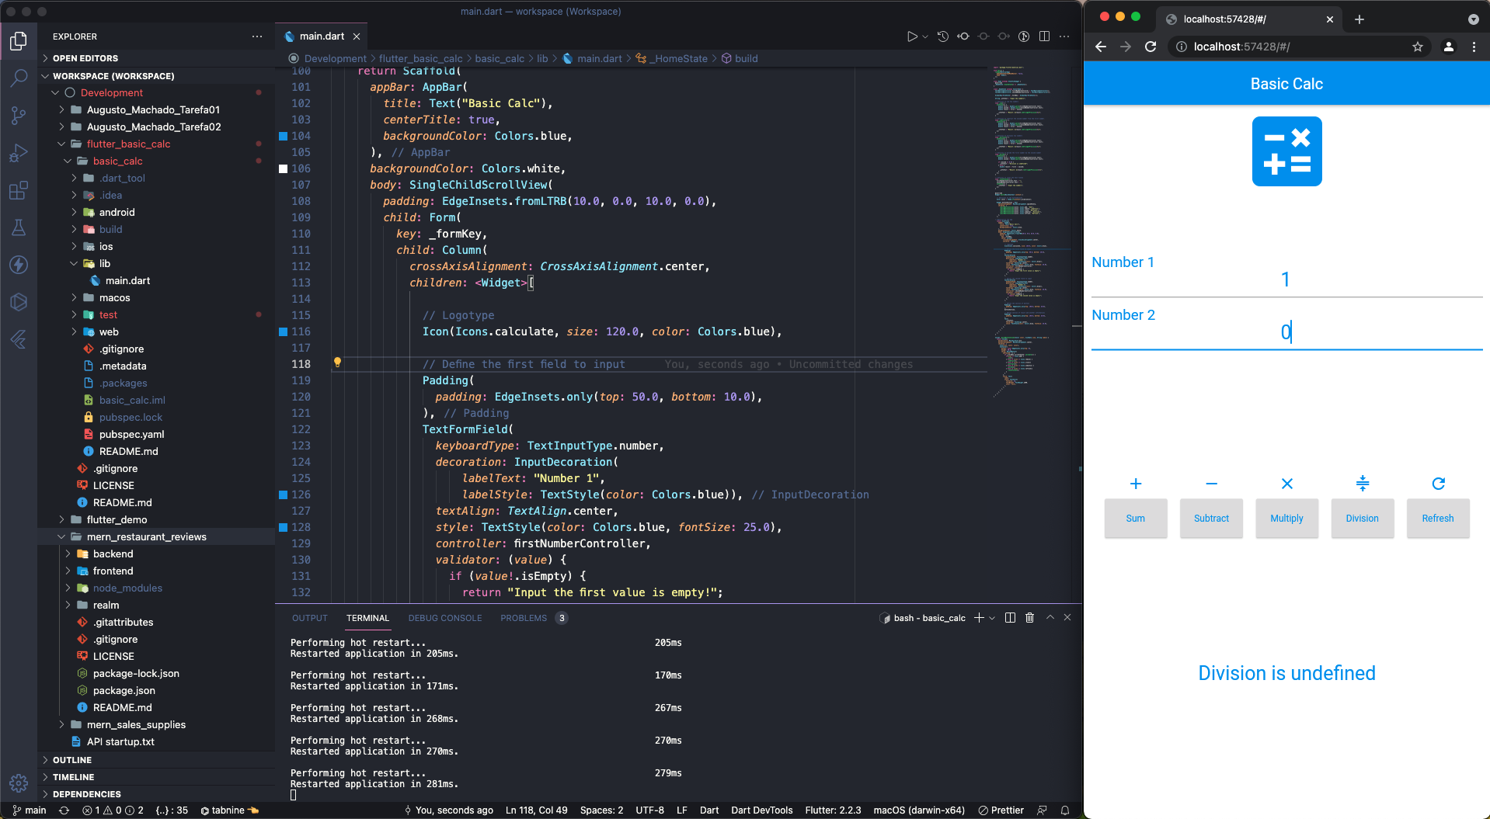Screen dimensions: 1490x819
Task: Click the Refresh button in Basic Calc
Action: (1438, 518)
